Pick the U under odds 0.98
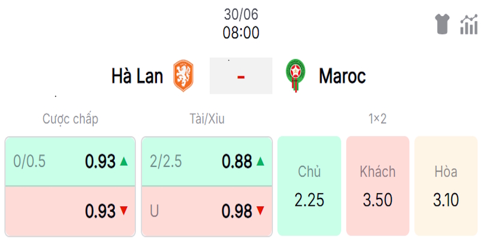Screen dimensions: 481x240 tap(207, 211)
